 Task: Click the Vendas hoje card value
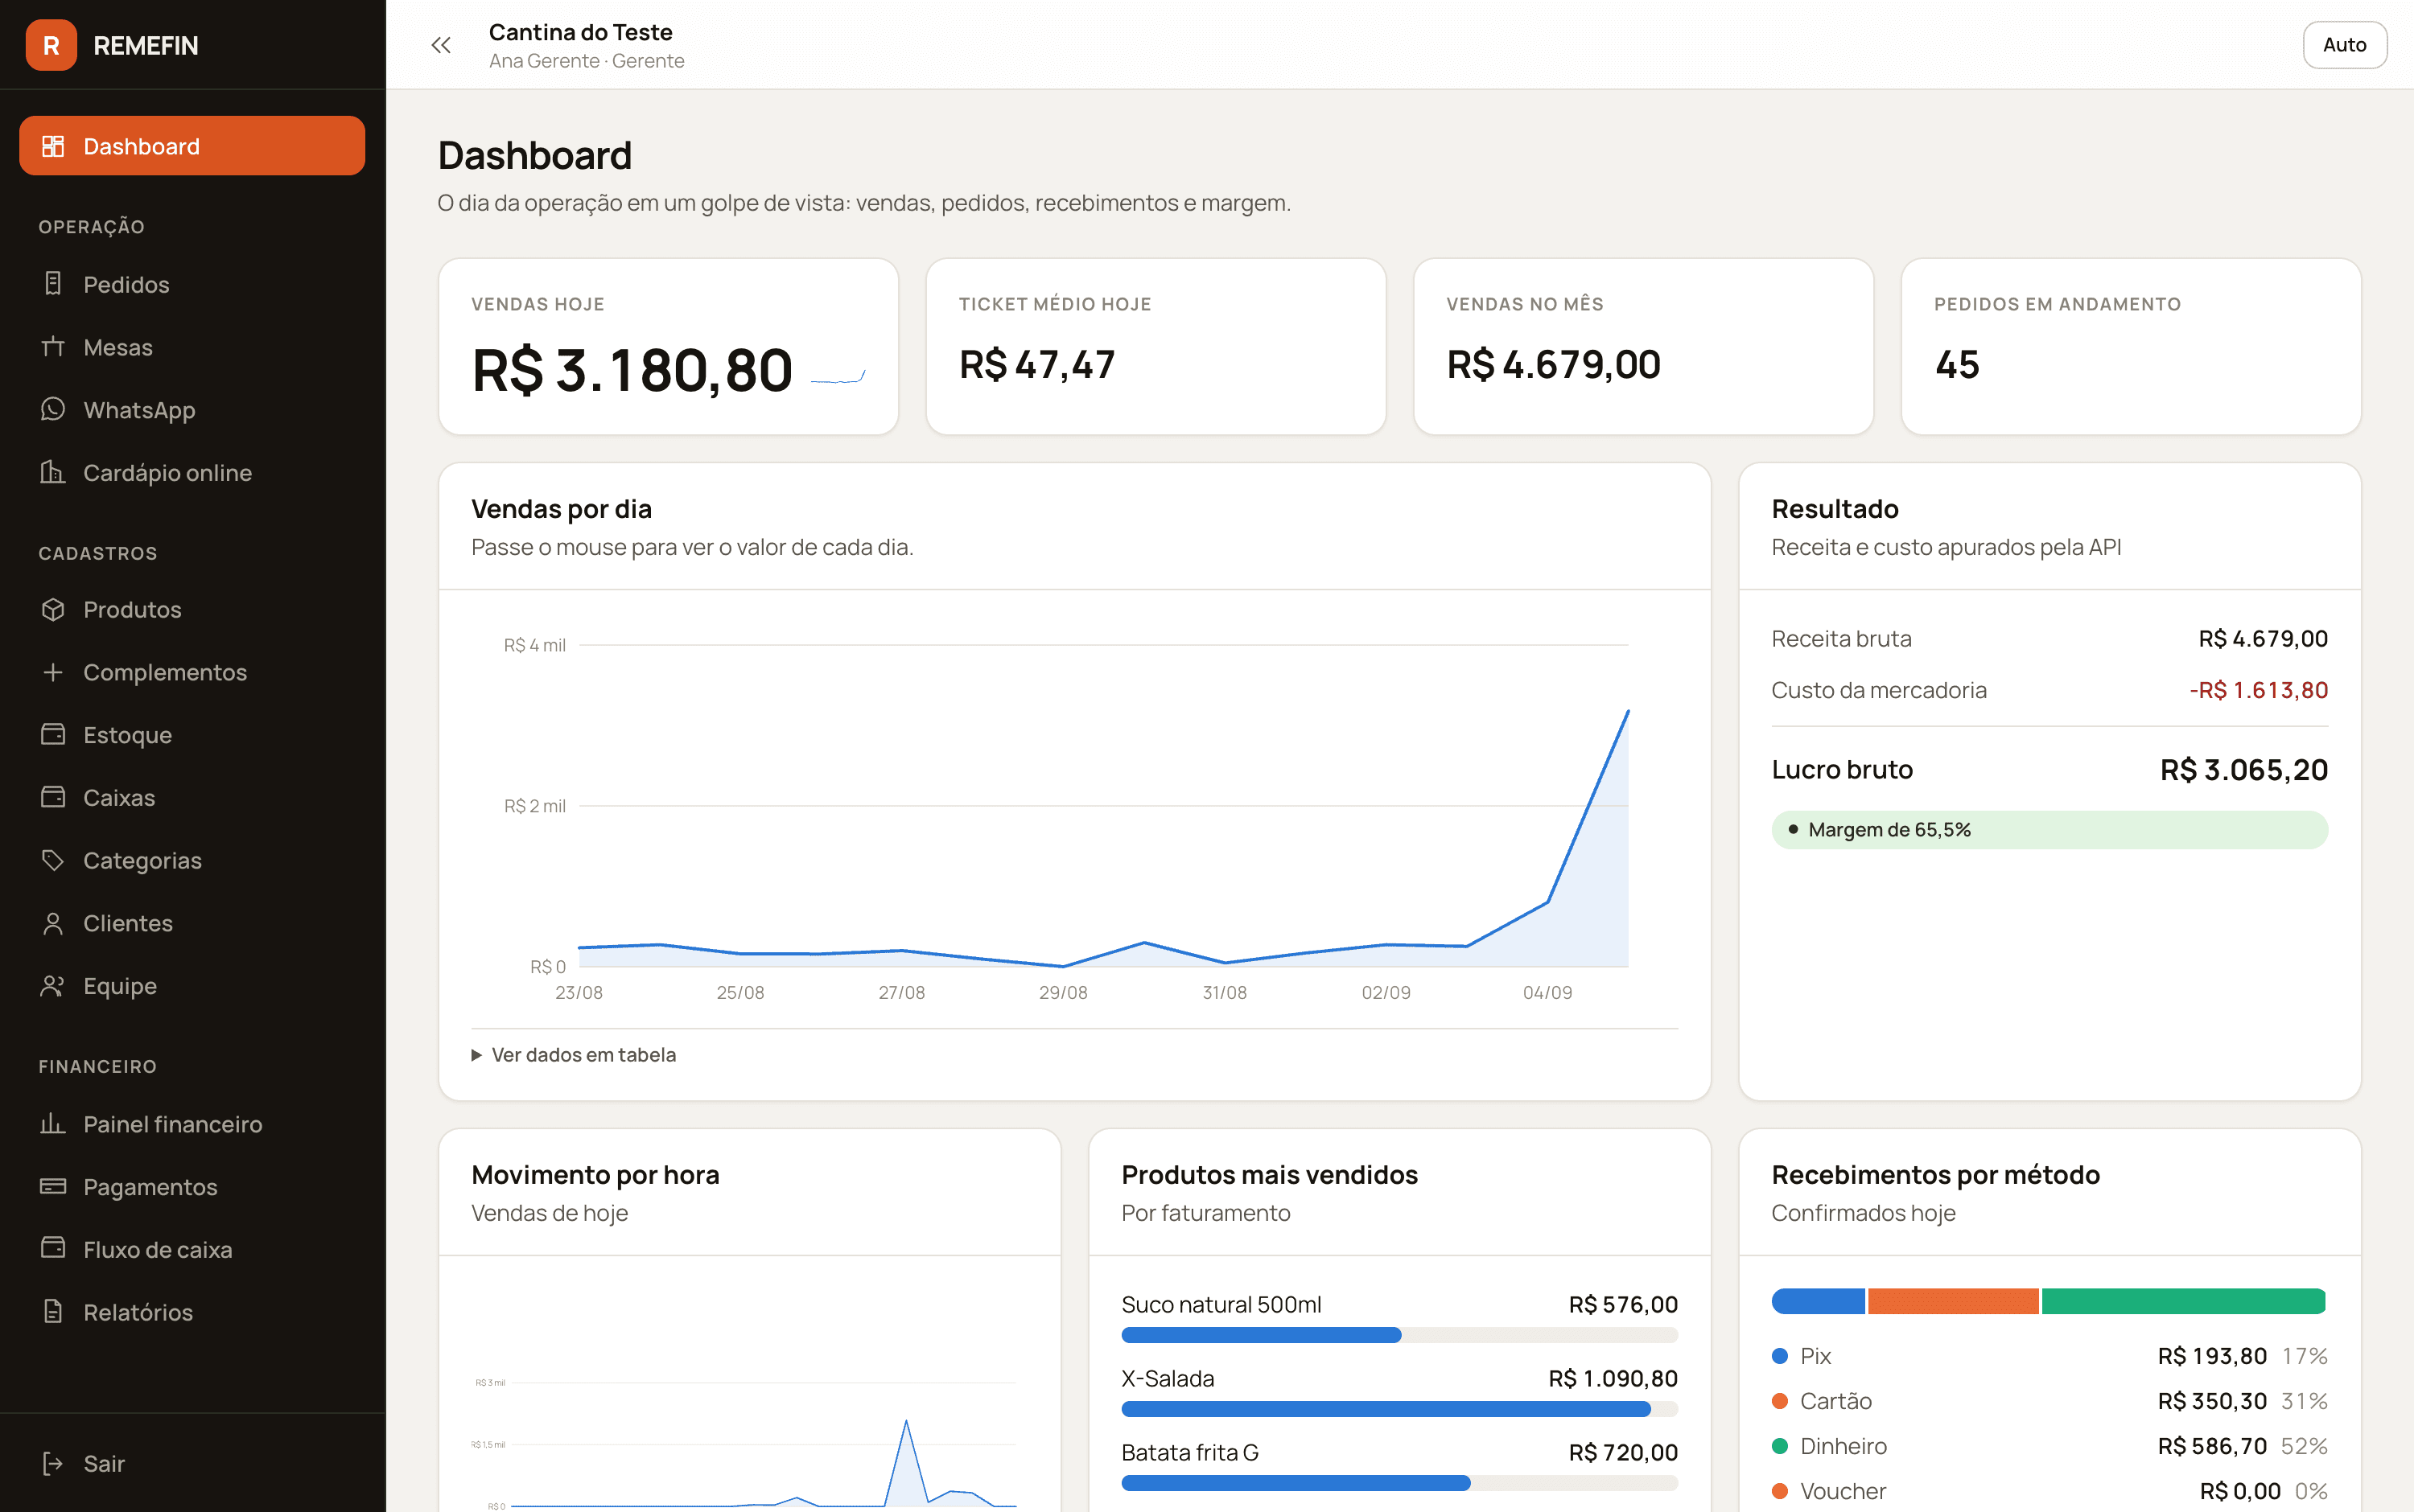[632, 371]
